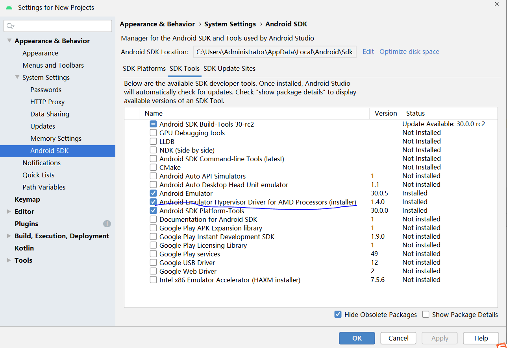Disable Hide Obsolete Packages checkbox
Screen dimensions: 507x348
point(338,314)
